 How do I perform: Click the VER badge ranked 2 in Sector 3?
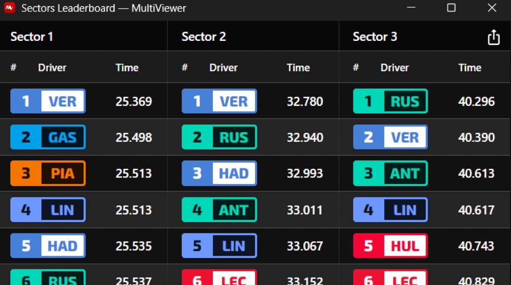click(x=390, y=137)
